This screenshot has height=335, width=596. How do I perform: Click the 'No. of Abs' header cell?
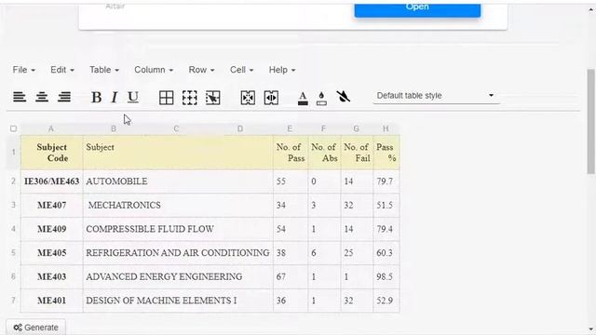point(324,153)
